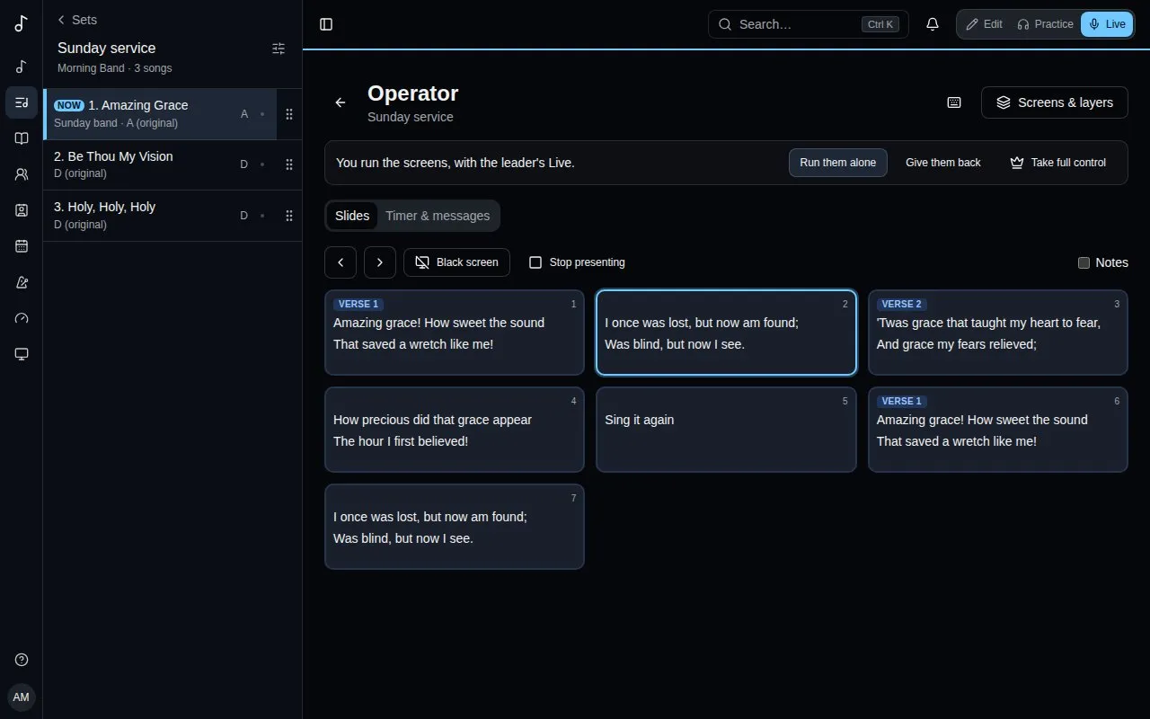The width and height of the screenshot is (1150, 719).
Task: Open the gauge/tuner sidebar icon
Action: tap(22, 318)
